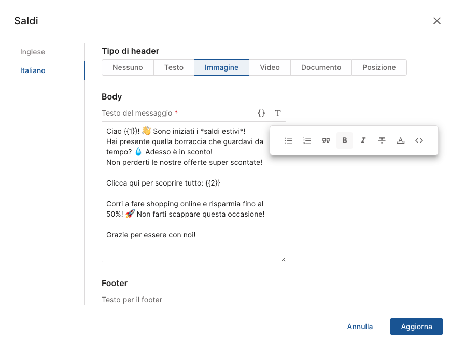Toggle bold formatting
The height and width of the screenshot is (340, 451).
click(345, 140)
